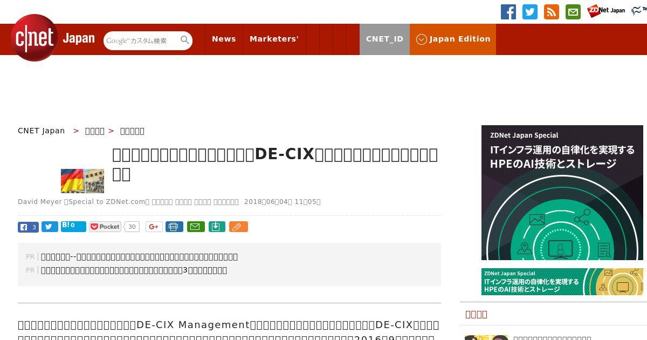Email the article using green envelope icon
The height and width of the screenshot is (340, 647).
pos(196,227)
